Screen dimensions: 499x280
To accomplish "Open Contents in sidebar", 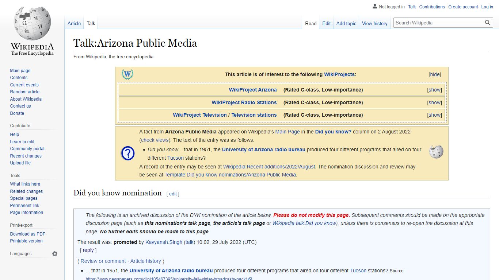I will [x=19, y=78].
